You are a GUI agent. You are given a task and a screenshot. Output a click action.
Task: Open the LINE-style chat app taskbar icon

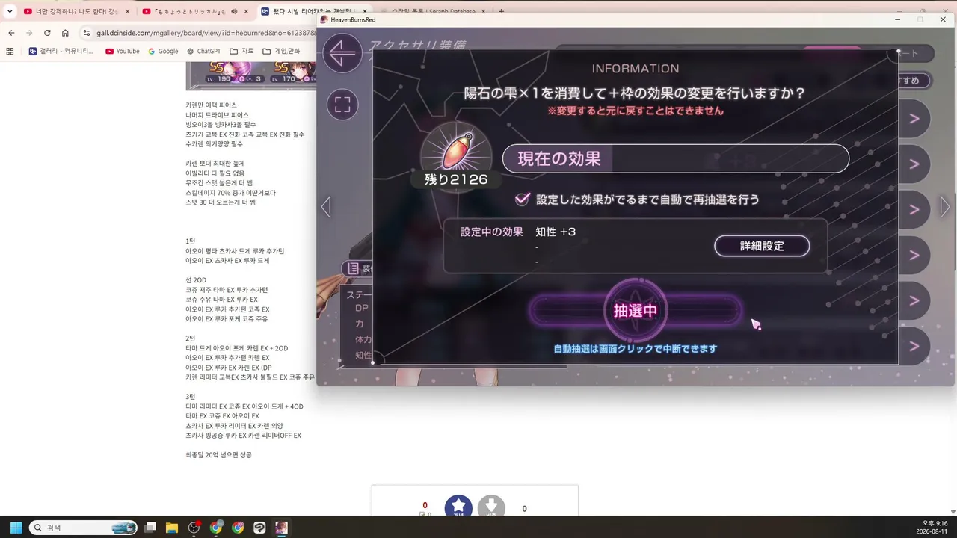point(259,528)
